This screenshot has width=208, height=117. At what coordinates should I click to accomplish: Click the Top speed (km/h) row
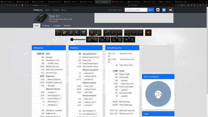pos(85,54)
